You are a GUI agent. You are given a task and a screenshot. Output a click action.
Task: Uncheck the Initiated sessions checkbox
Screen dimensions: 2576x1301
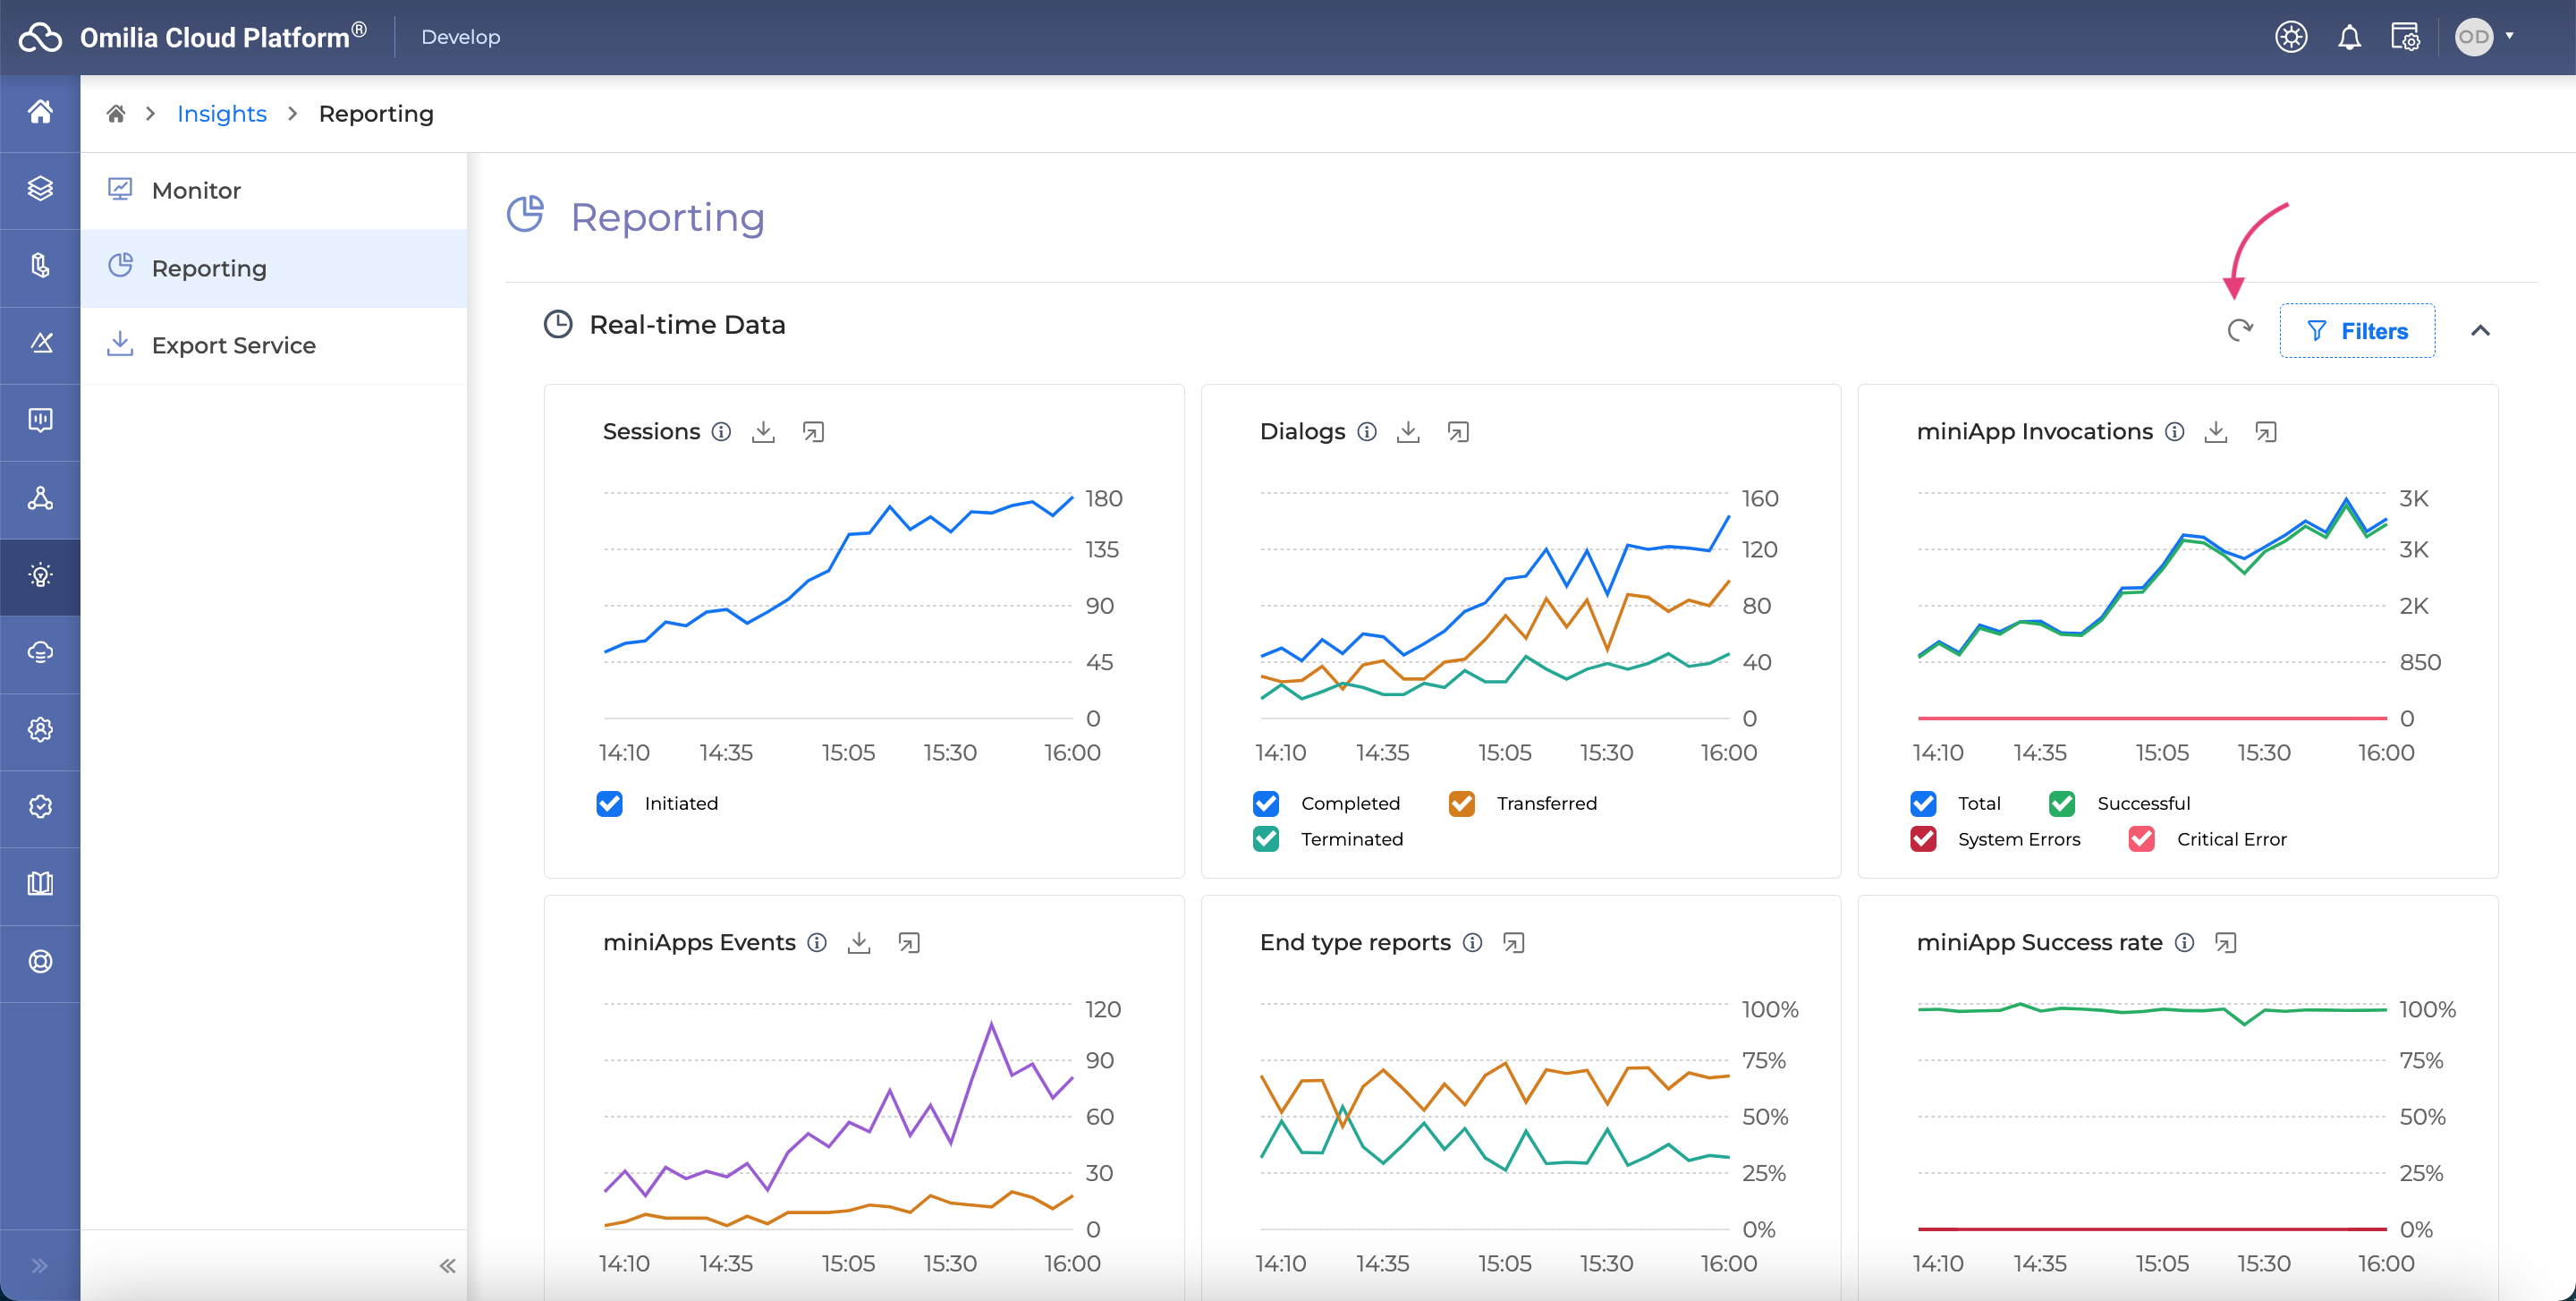point(609,804)
